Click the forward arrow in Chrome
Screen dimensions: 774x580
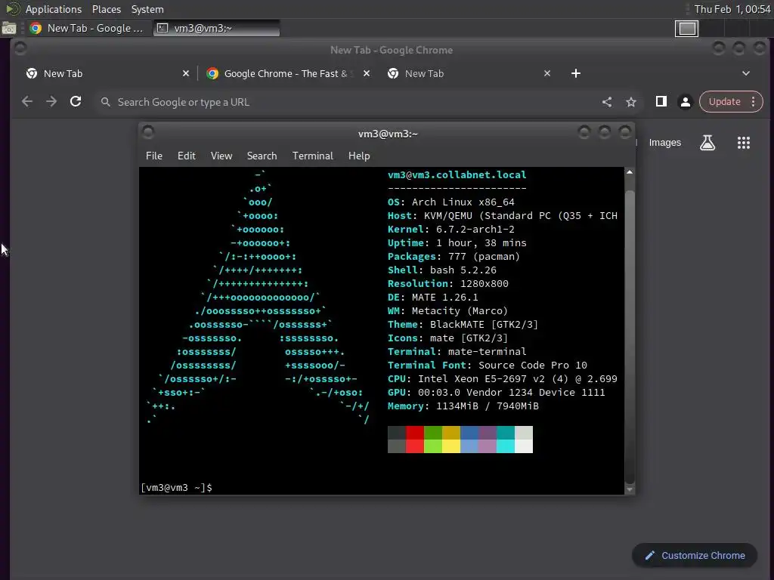point(51,102)
